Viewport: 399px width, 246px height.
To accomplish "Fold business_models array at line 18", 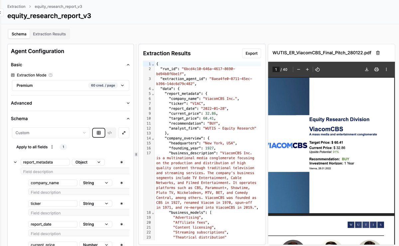I will point(153,212).
